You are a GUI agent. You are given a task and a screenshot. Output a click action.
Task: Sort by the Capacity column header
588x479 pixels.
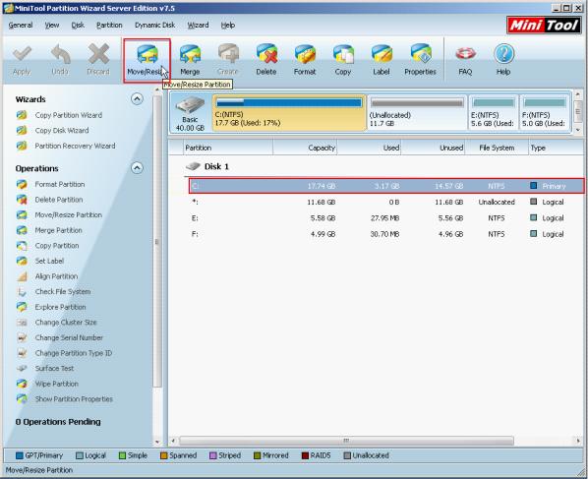[305, 148]
